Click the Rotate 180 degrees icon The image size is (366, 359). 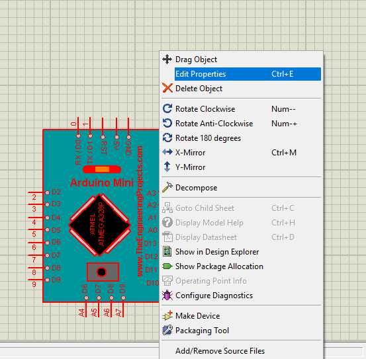click(167, 138)
